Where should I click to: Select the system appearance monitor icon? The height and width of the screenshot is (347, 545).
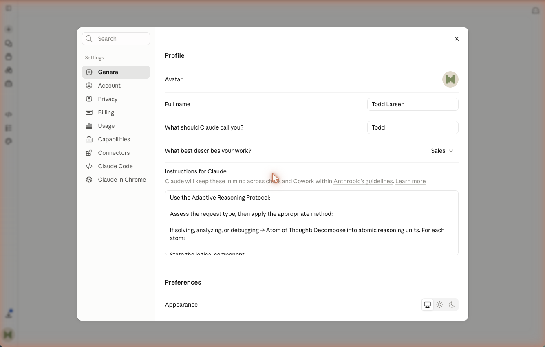point(427,305)
